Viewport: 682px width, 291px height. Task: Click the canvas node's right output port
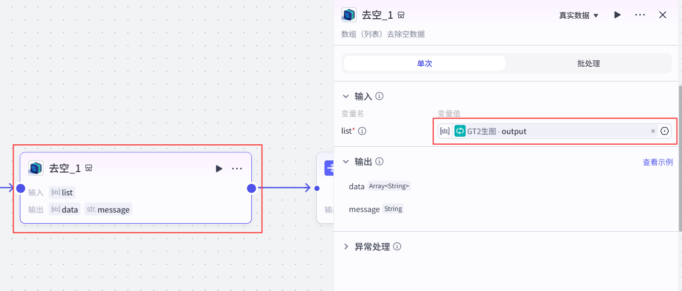251,188
